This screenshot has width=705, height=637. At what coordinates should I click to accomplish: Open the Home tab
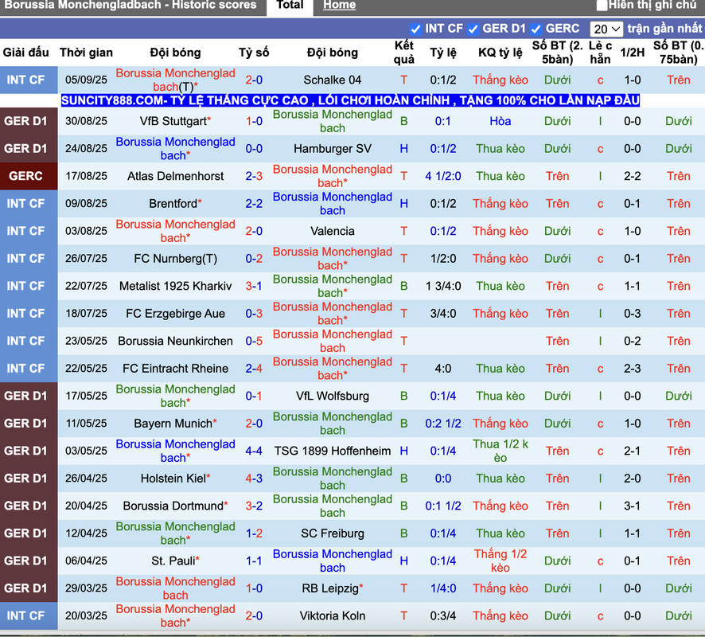click(x=340, y=6)
